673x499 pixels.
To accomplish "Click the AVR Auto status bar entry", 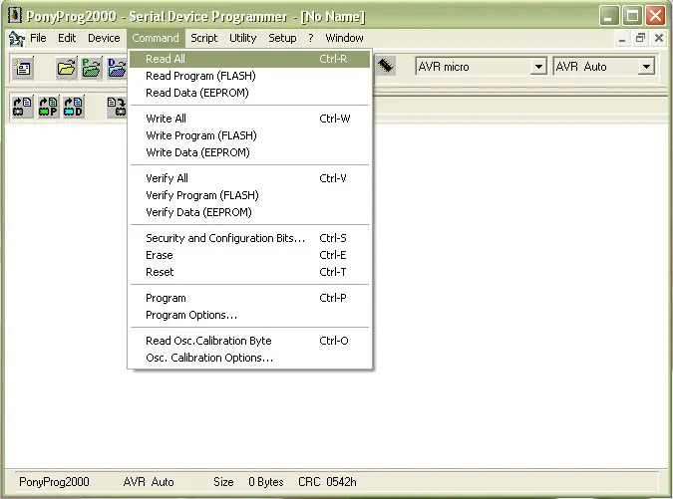I will coord(149,482).
